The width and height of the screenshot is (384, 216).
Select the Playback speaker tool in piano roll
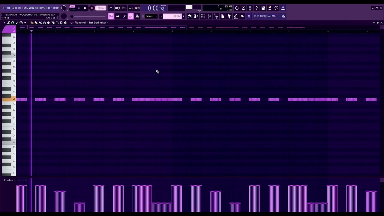65,23
